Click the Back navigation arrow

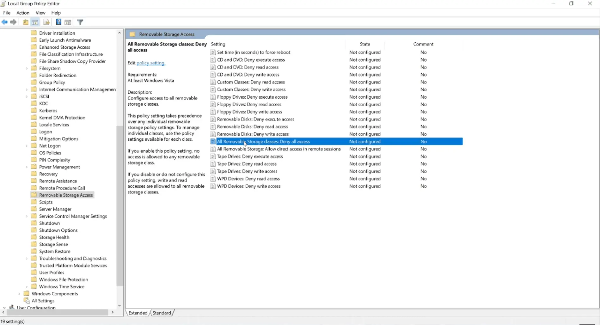[x=4, y=22]
